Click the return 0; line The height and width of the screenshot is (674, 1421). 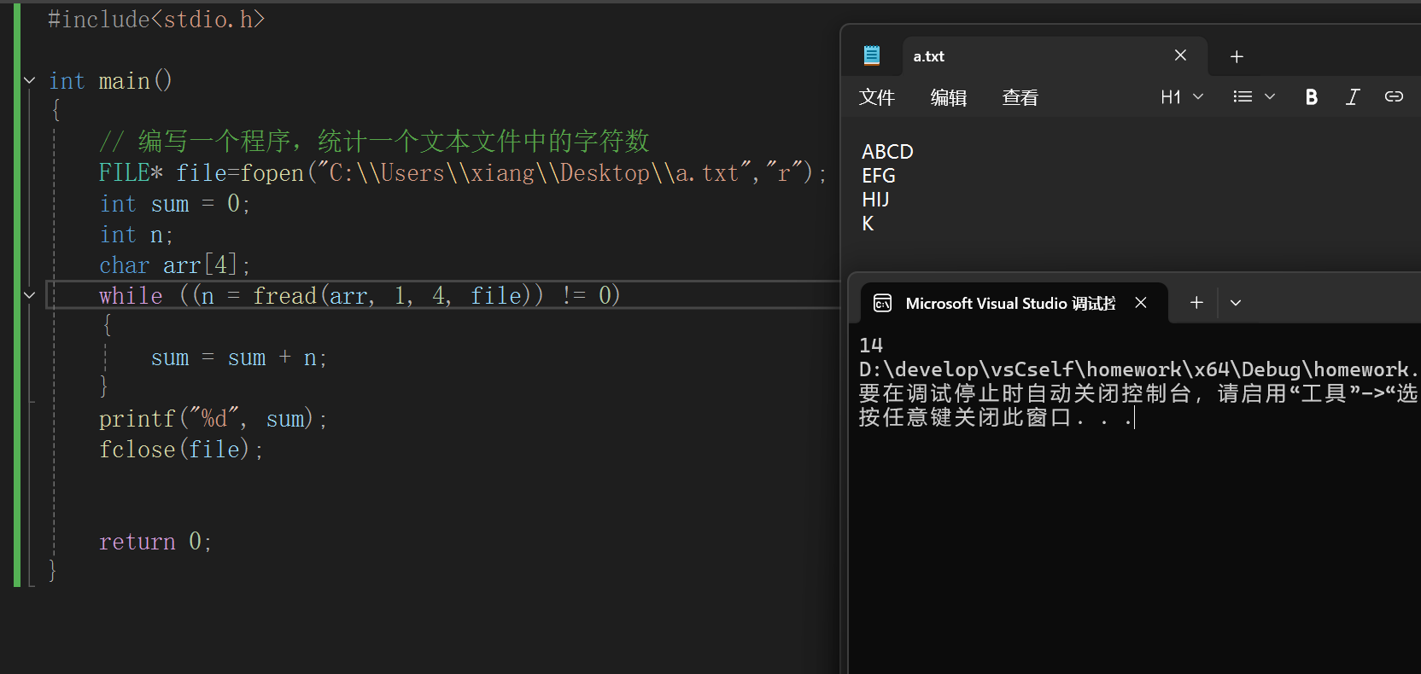[155, 542]
